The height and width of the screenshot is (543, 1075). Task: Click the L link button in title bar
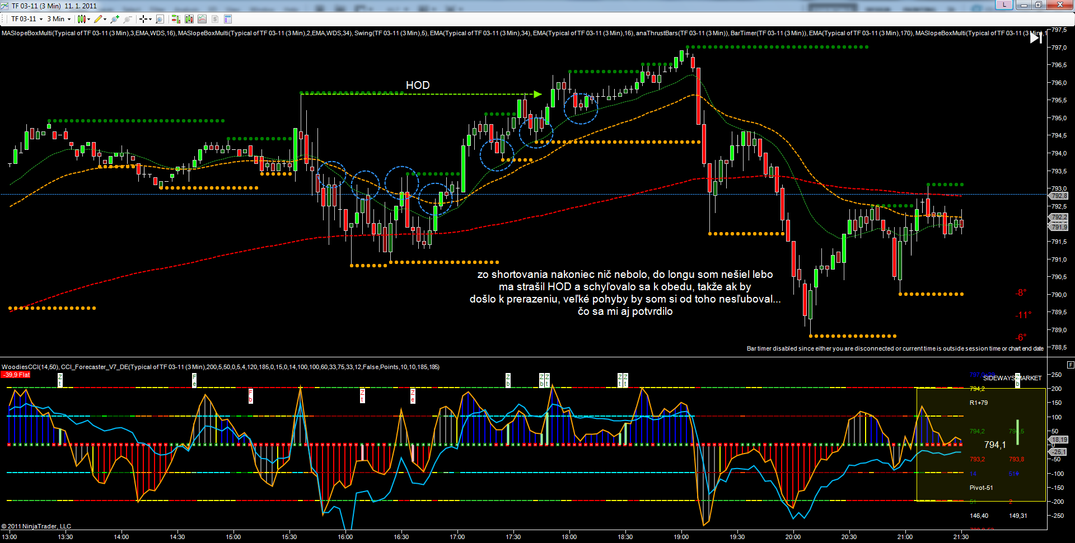[x=1004, y=5]
